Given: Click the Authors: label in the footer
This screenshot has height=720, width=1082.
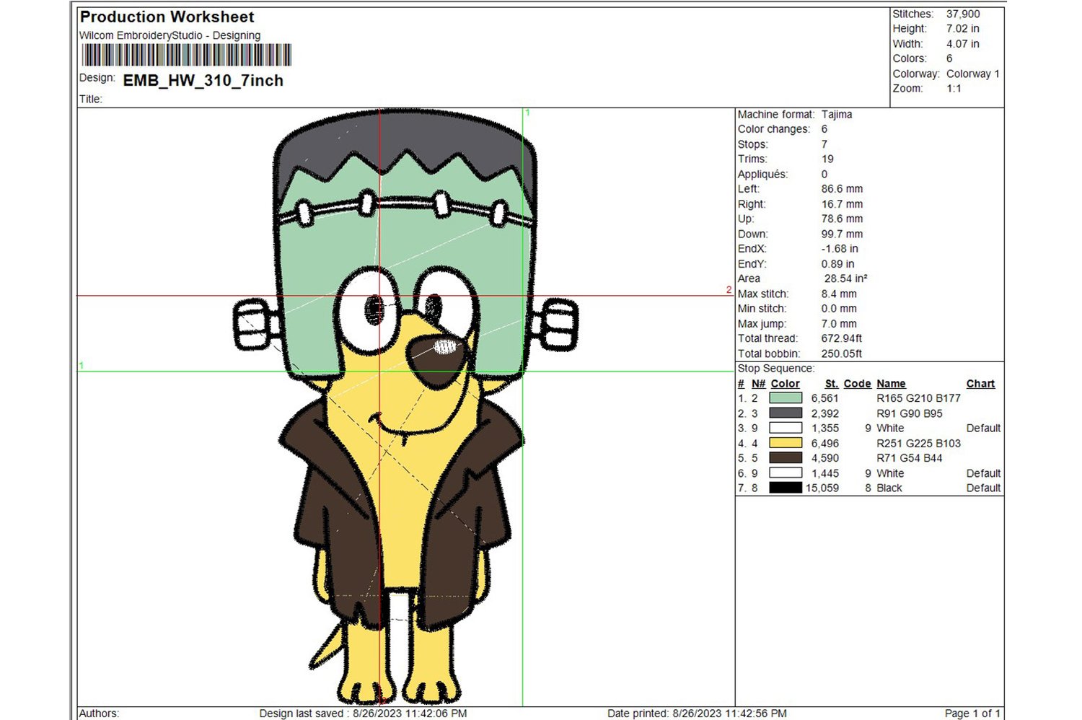Looking at the screenshot, I should (x=99, y=714).
